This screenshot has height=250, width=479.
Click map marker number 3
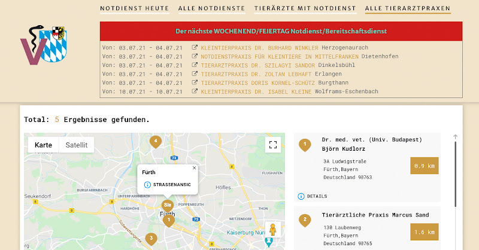click(x=151, y=239)
